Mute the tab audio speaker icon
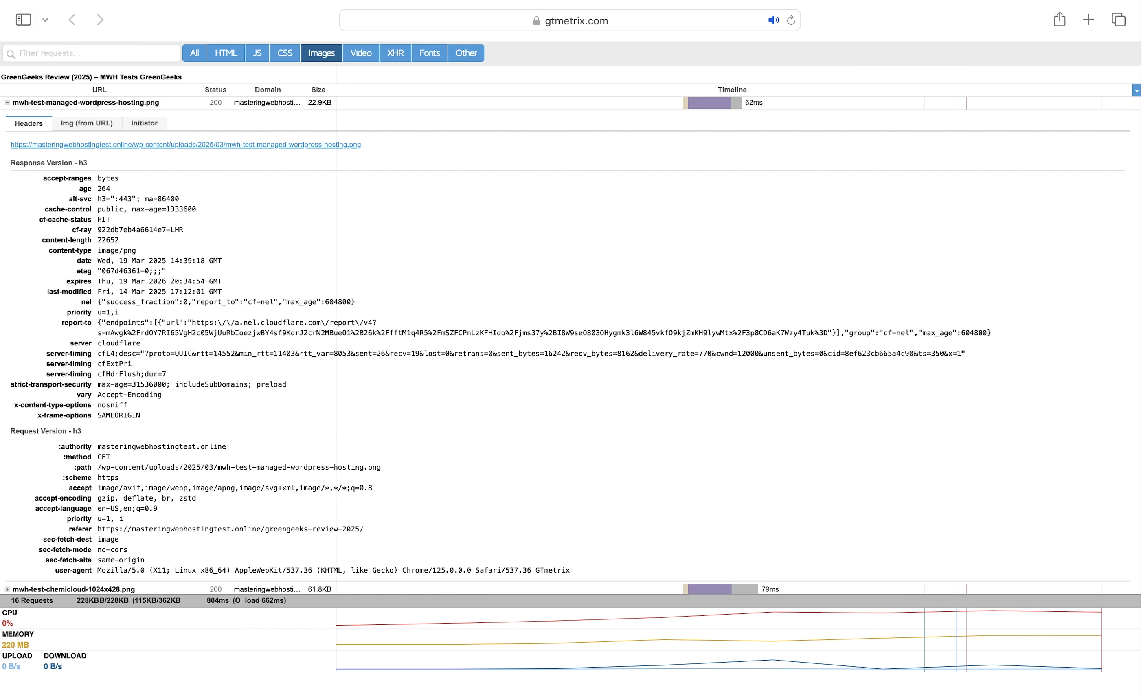This screenshot has height=694, width=1141. point(773,20)
